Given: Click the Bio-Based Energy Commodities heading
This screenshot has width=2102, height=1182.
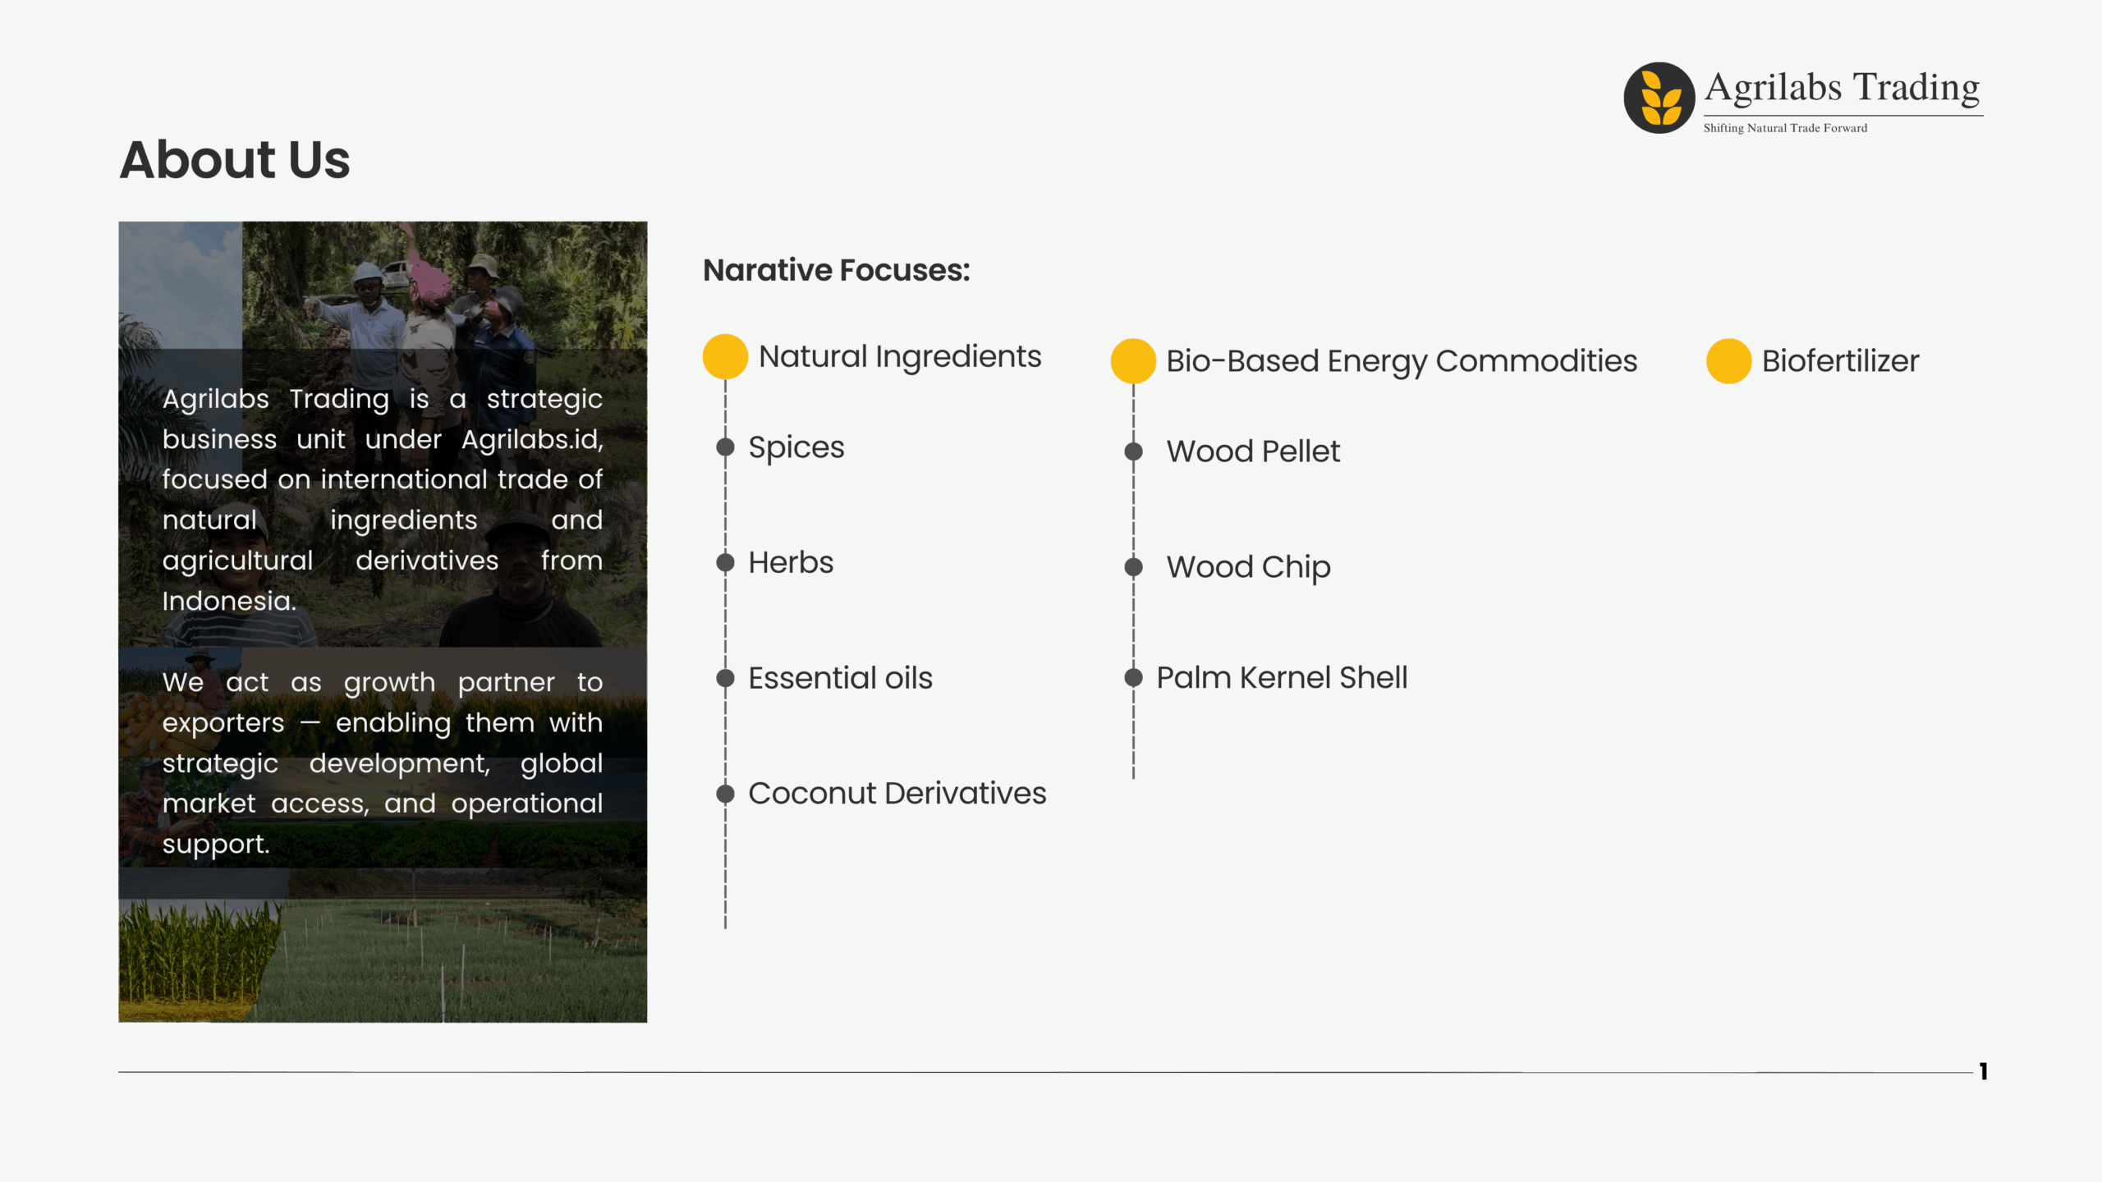Looking at the screenshot, I should coord(1402,362).
